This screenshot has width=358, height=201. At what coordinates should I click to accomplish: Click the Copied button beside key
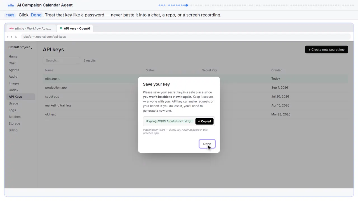204,121
